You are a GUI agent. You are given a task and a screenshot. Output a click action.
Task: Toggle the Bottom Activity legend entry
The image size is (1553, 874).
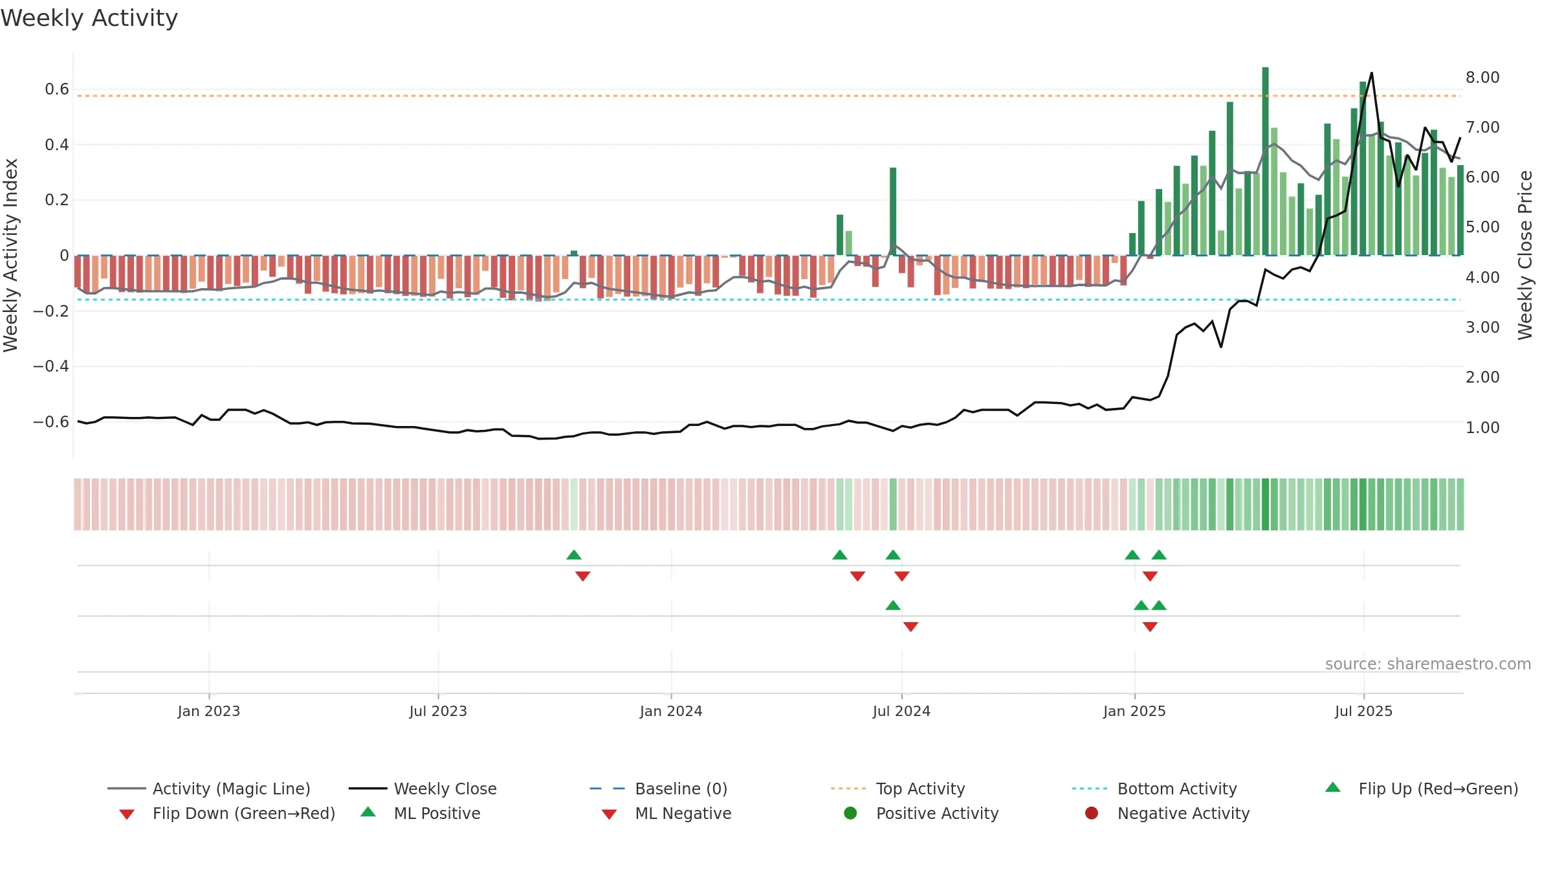(1154, 789)
